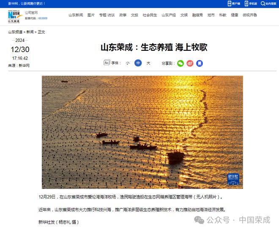Click the blue mobile share icon
279x231 pixels.
point(200,63)
